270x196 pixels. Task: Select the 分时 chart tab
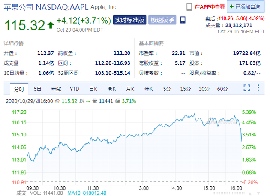pyautogui.click(x=19, y=89)
